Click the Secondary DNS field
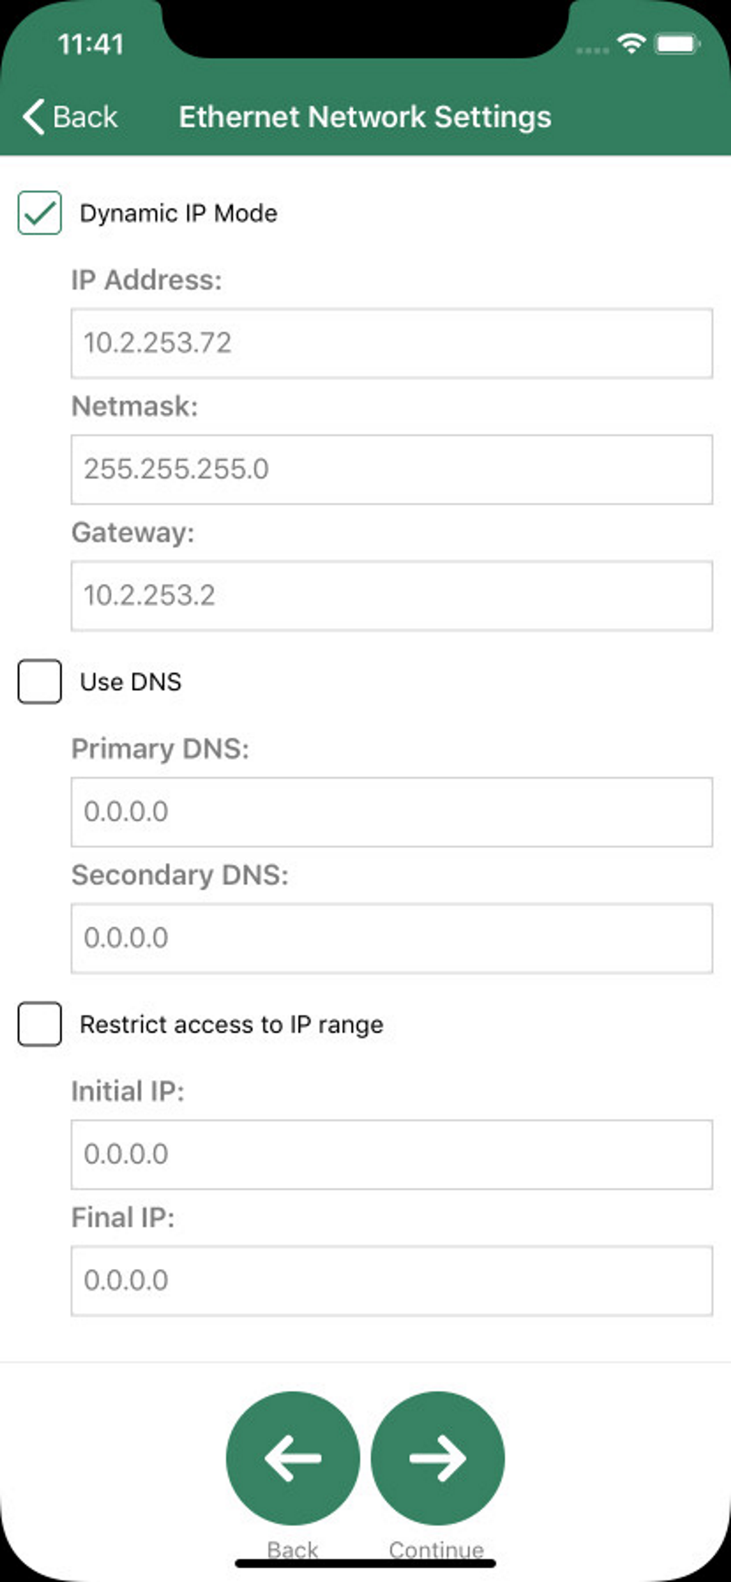The height and width of the screenshot is (1582, 731). (391, 938)
